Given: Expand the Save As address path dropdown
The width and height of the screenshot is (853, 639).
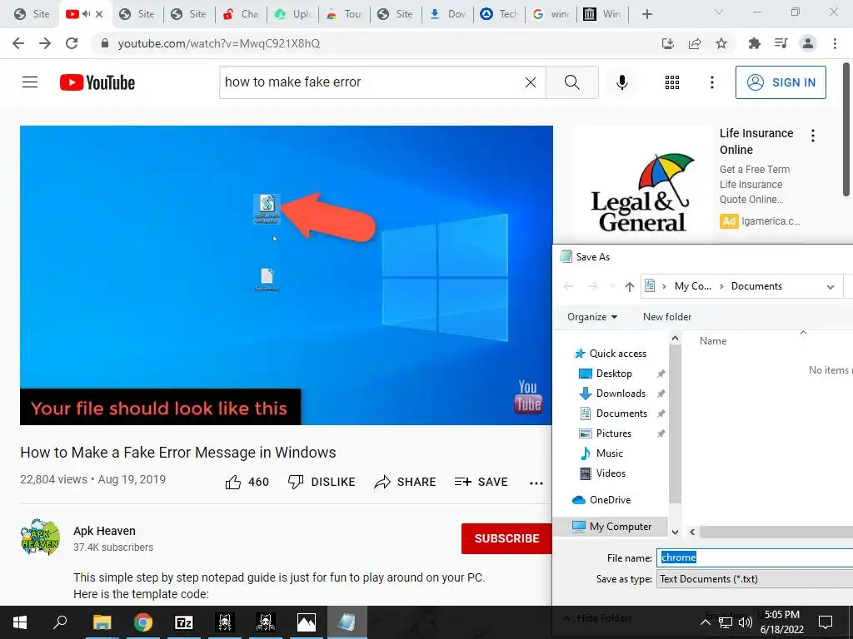Looking at the screenshot, I should (x=831, y=287).
